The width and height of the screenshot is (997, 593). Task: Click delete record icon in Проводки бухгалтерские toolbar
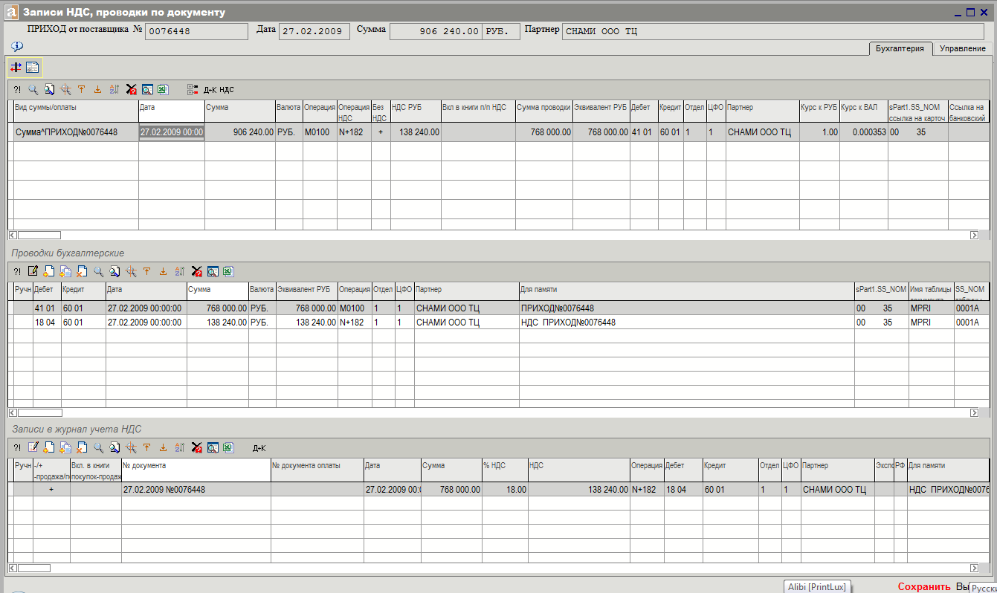(82, 271)
